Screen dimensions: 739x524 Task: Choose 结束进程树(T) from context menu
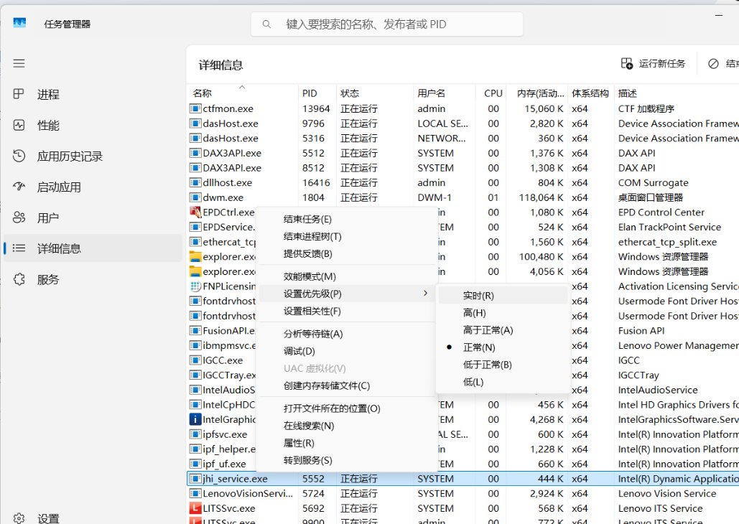346,237
